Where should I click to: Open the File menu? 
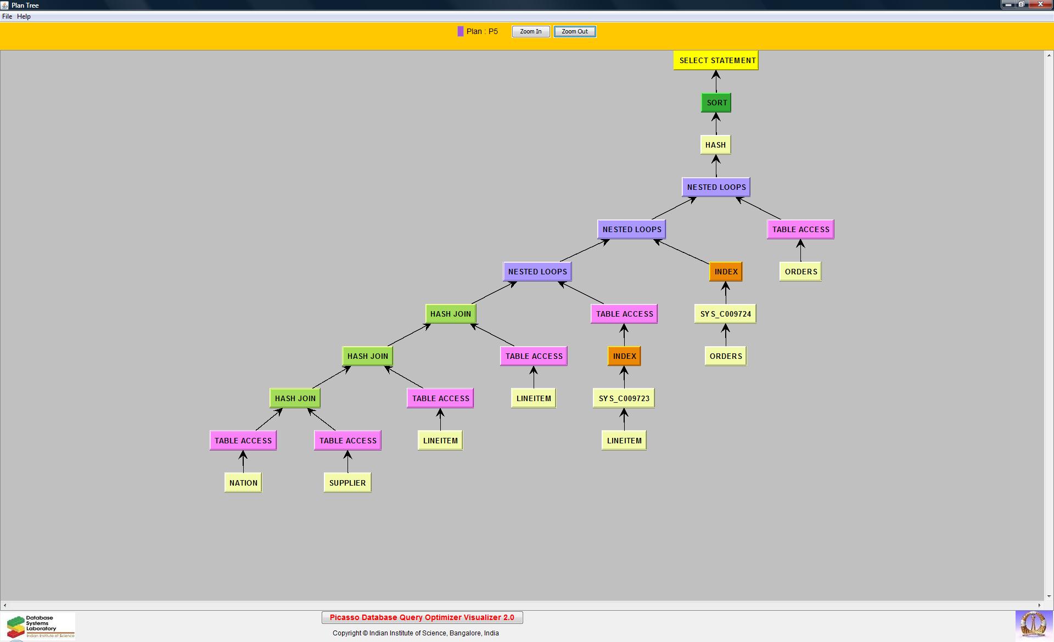[7, 16]
